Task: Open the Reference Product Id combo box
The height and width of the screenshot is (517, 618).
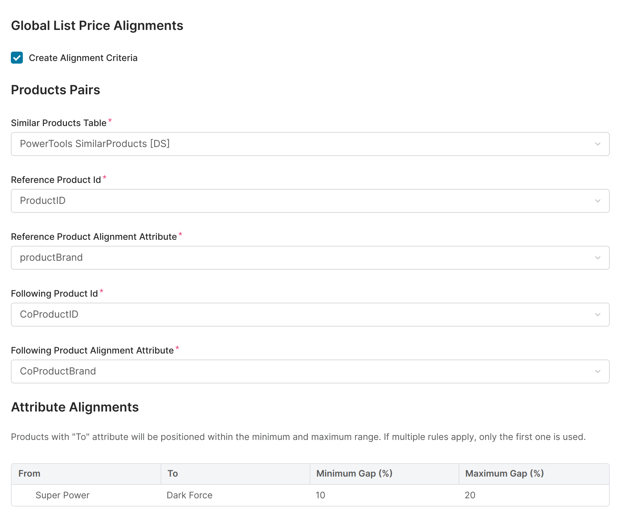Action: 299,201
